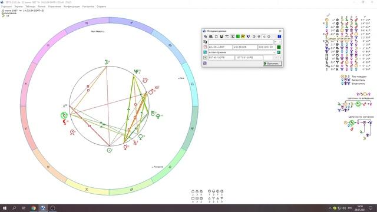Click the Moon glyph at top of chart
Screen dimensions: 377x212
[x=107, y=62]
